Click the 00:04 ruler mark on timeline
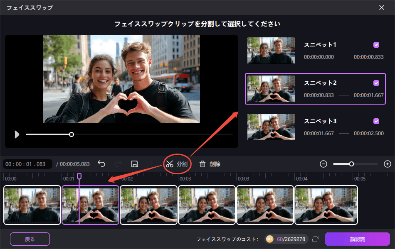 (x=301, y=178)
